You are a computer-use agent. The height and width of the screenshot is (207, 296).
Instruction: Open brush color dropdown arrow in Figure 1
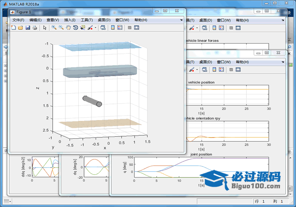[x=96, y=28]
